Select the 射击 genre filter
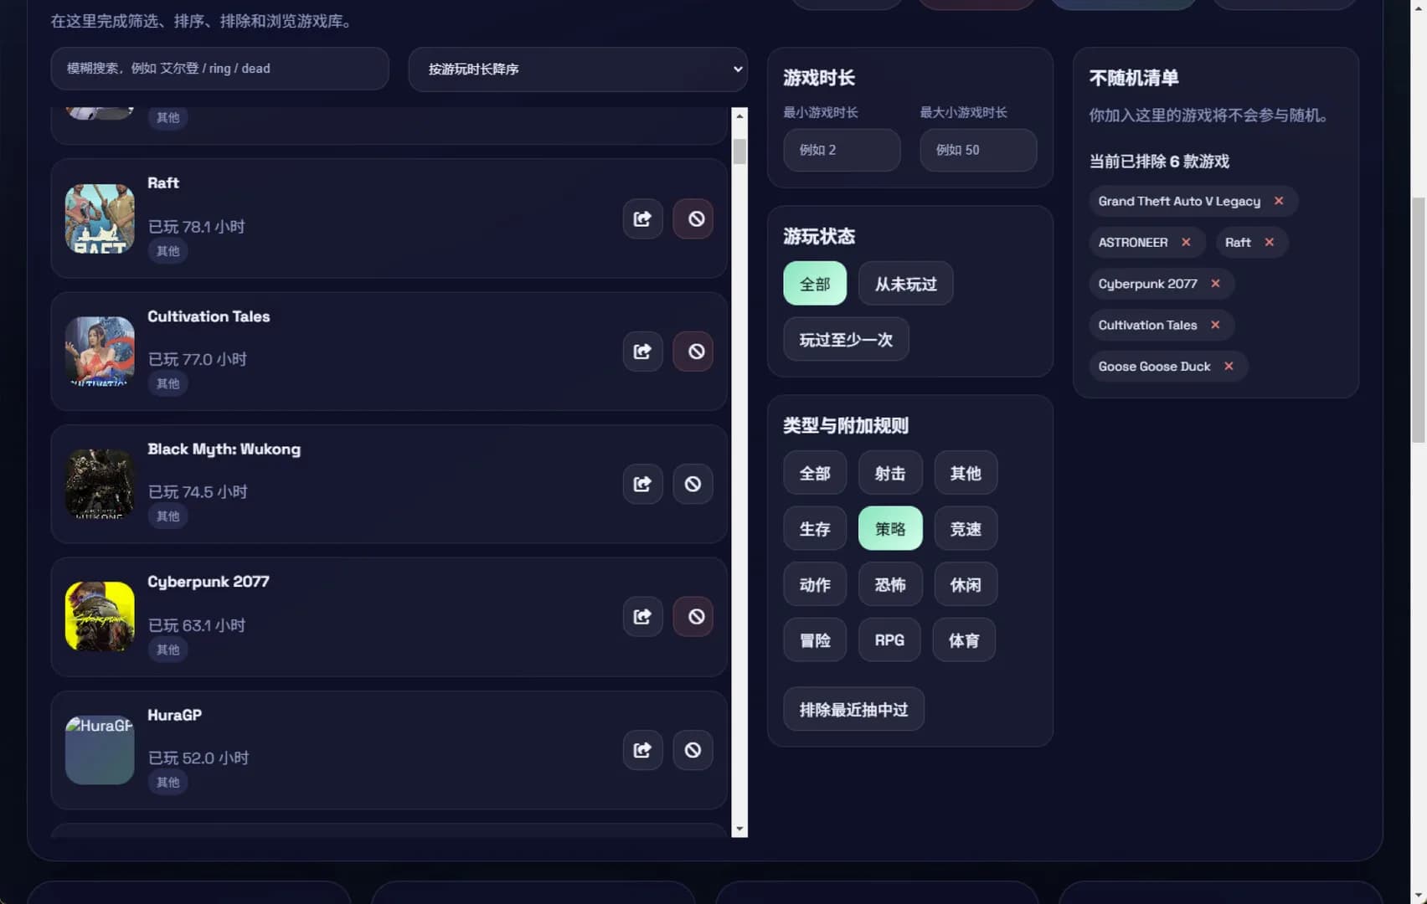The height and width of the screenshot is (904, 1427). coord(890,473)
